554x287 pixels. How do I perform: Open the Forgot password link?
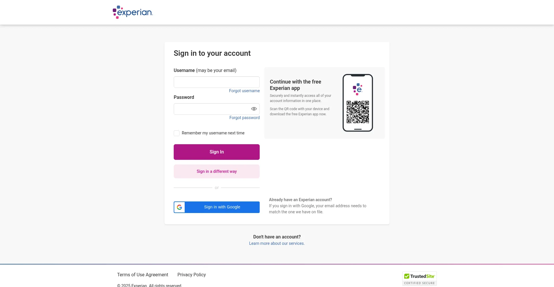point(244,118)
